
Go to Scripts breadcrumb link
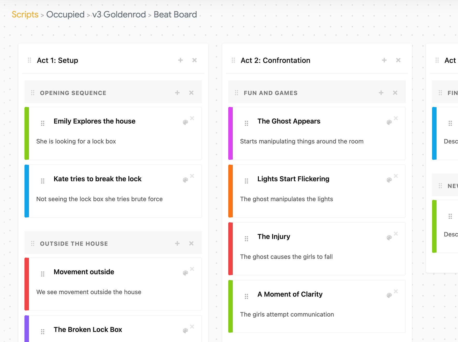coord(25,14)
